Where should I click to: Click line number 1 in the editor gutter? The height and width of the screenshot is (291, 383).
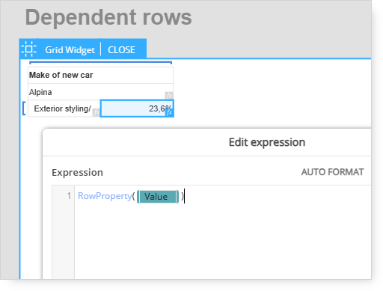click(x=69, y=196)
